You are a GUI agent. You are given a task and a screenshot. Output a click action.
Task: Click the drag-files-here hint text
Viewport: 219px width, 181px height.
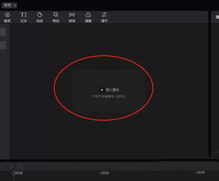(109, 96)
